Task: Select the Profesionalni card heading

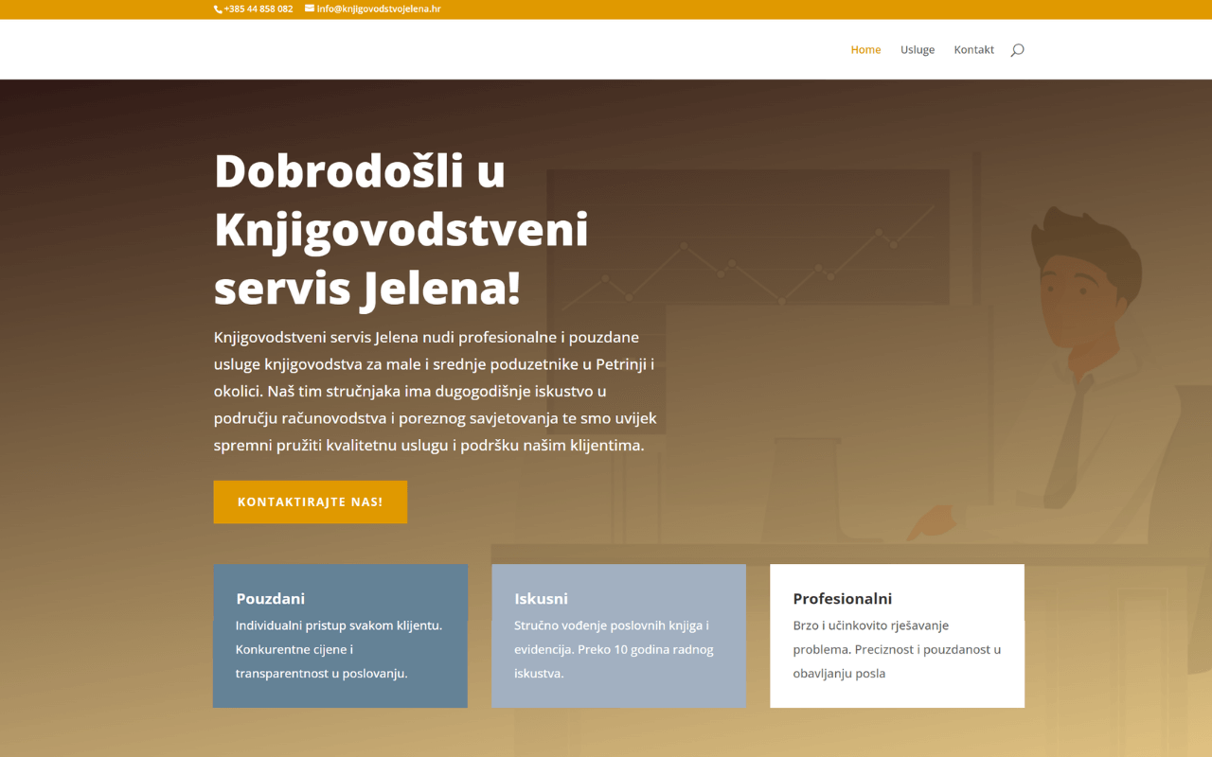Action: click(842, 599)
